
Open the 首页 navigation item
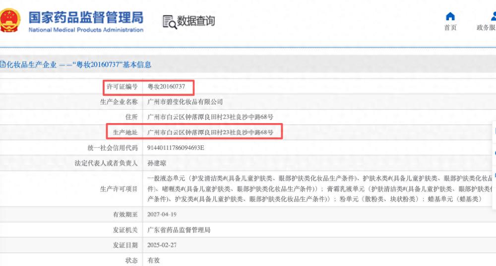click(450, 28)
